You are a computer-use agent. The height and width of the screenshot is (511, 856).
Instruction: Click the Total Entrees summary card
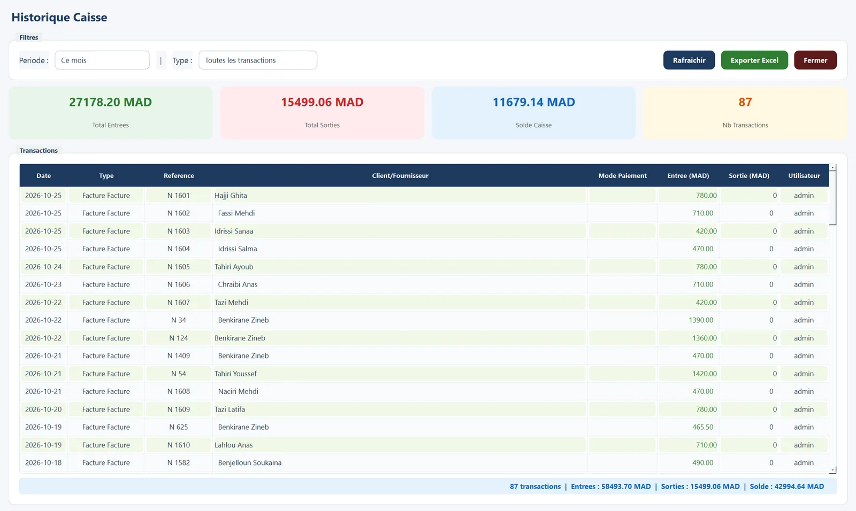pyautogui.click(x=110, y=113)
